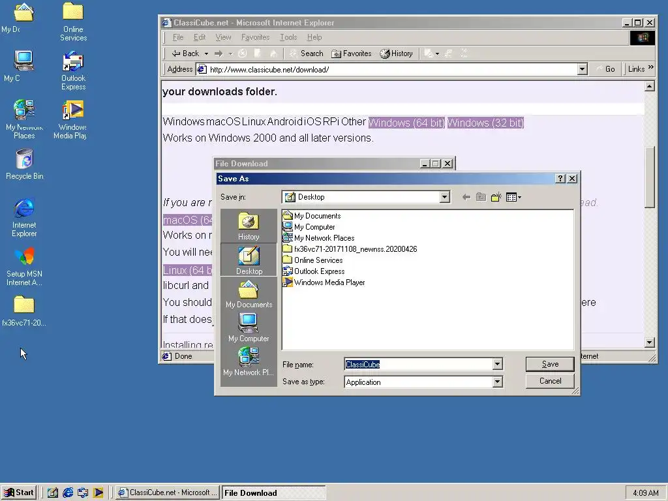Click the Start button
Viewport: 668px width, 501px height.
(19, 493)
